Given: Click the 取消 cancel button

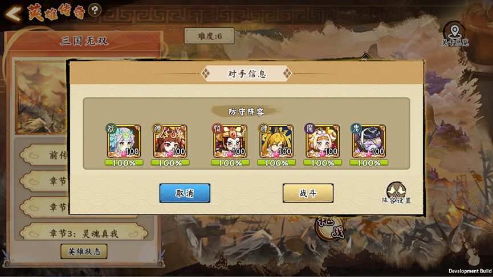Looking at the screenshot, I should (185, 193).
